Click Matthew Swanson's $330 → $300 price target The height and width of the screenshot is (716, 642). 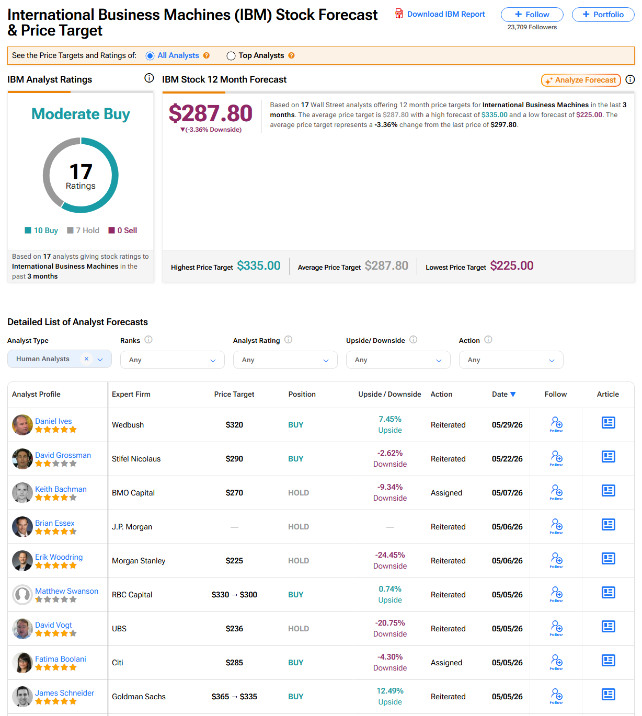click(234, 595)
